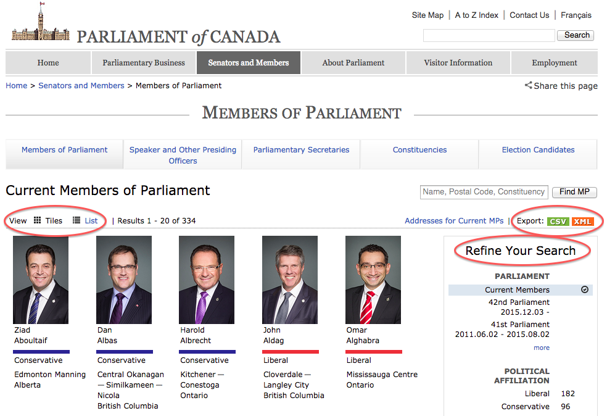This screenshot has width=607, height=416.
Task: Switch to the Constituencies tab
Action: coord(419,150)
